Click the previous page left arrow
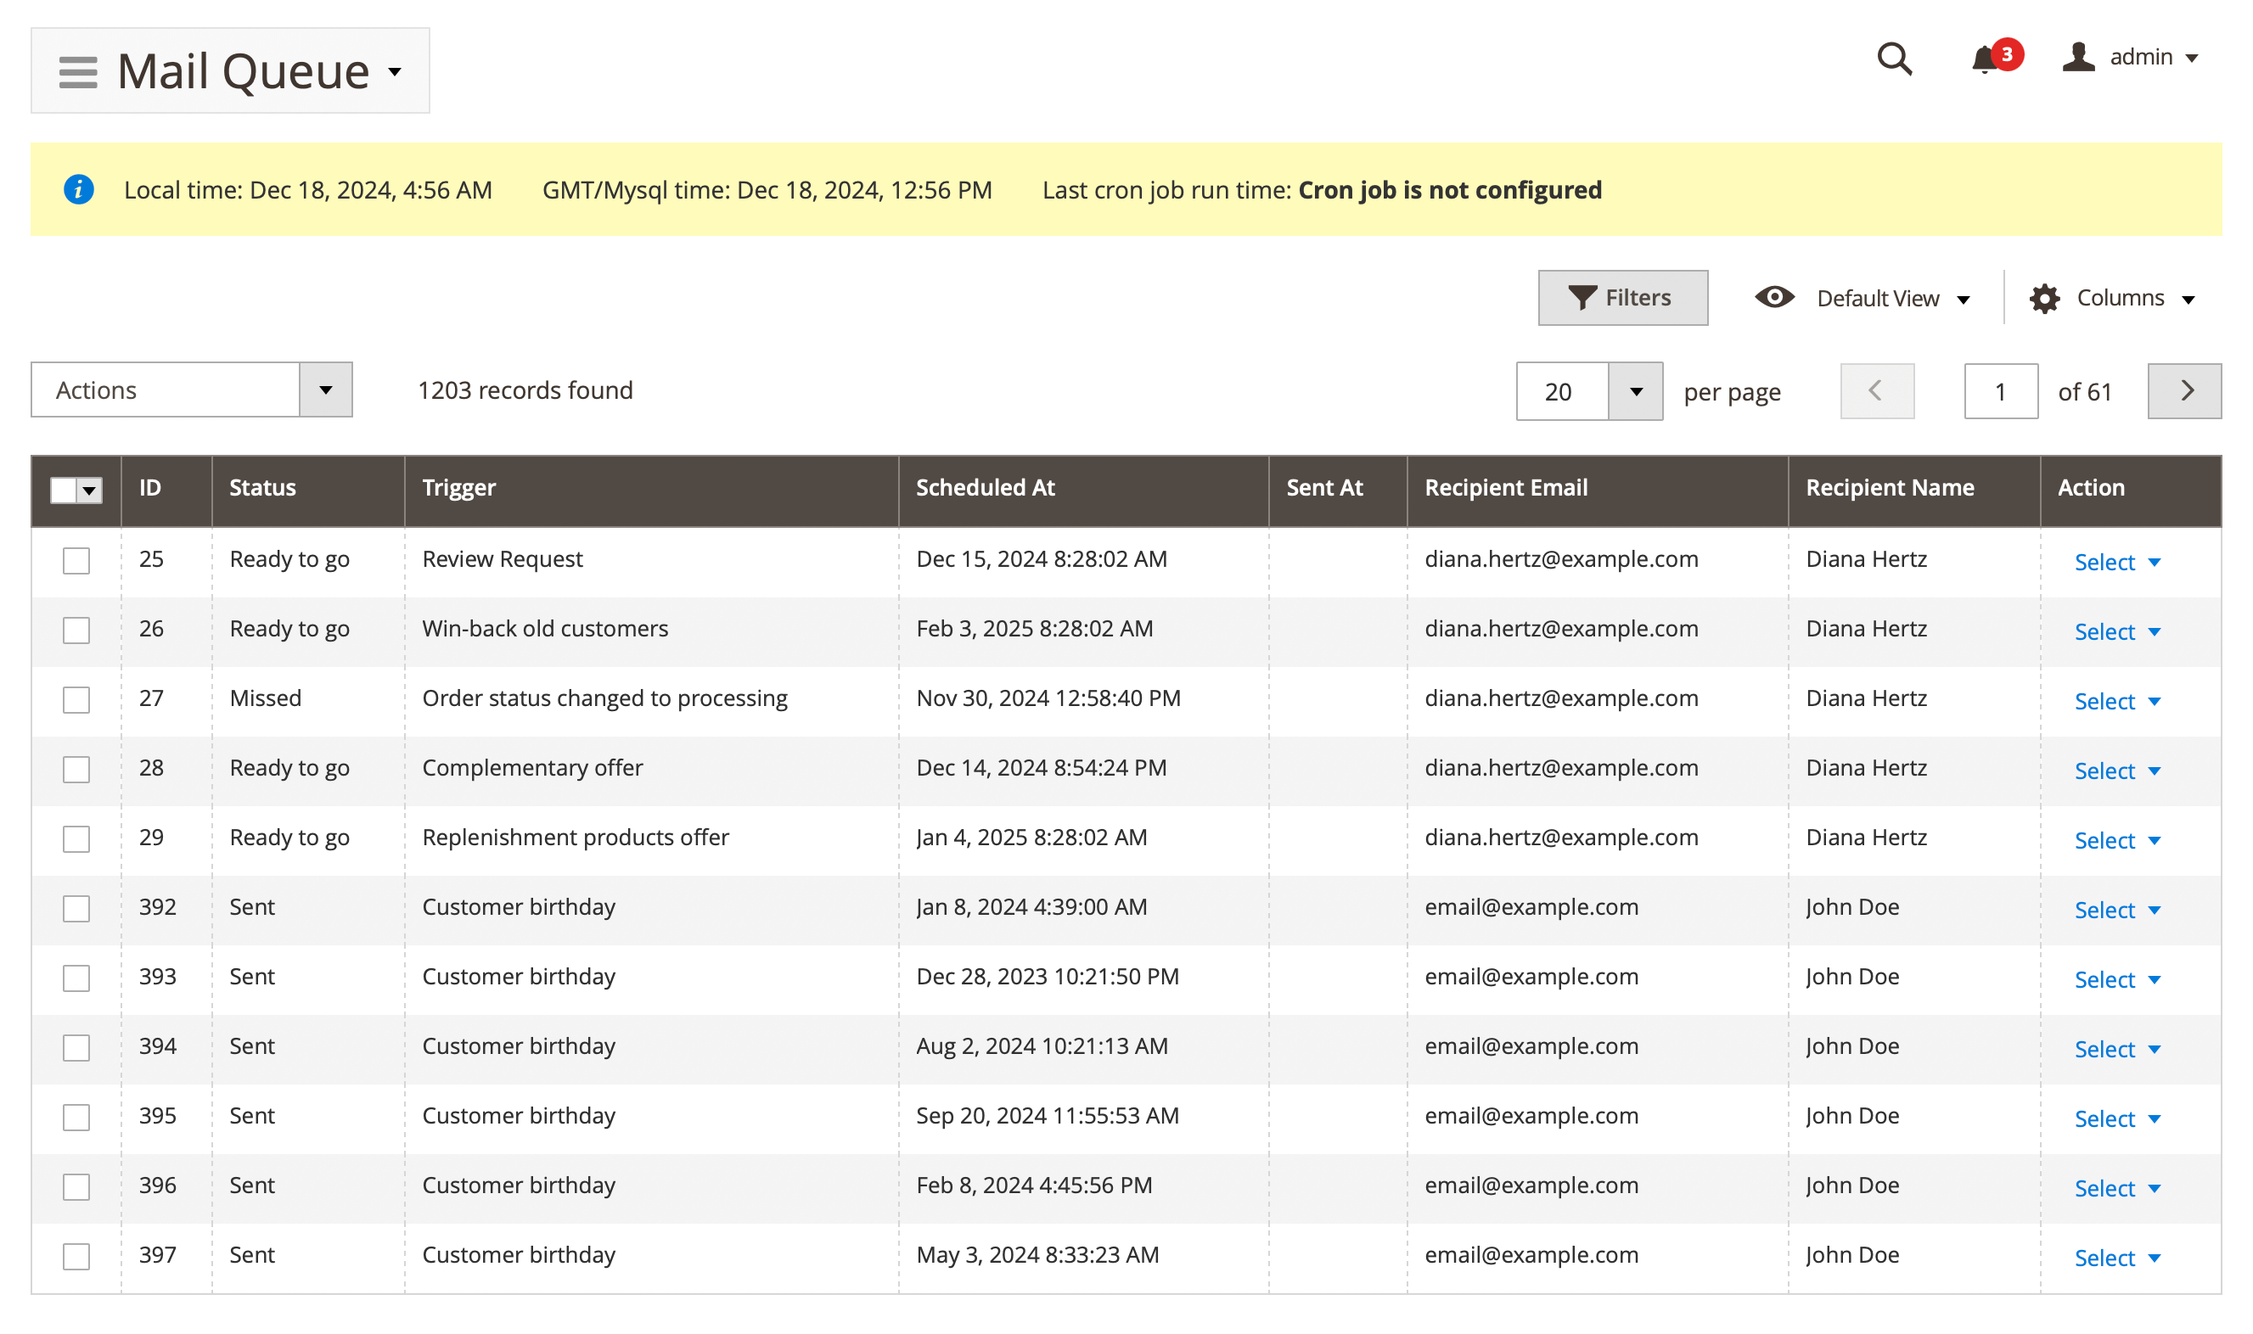 pos(1877,390)
